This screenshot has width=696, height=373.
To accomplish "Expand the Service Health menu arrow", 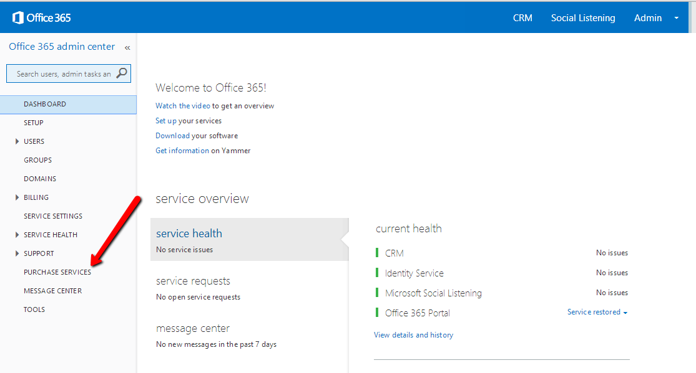I will (x=17, y=235).
